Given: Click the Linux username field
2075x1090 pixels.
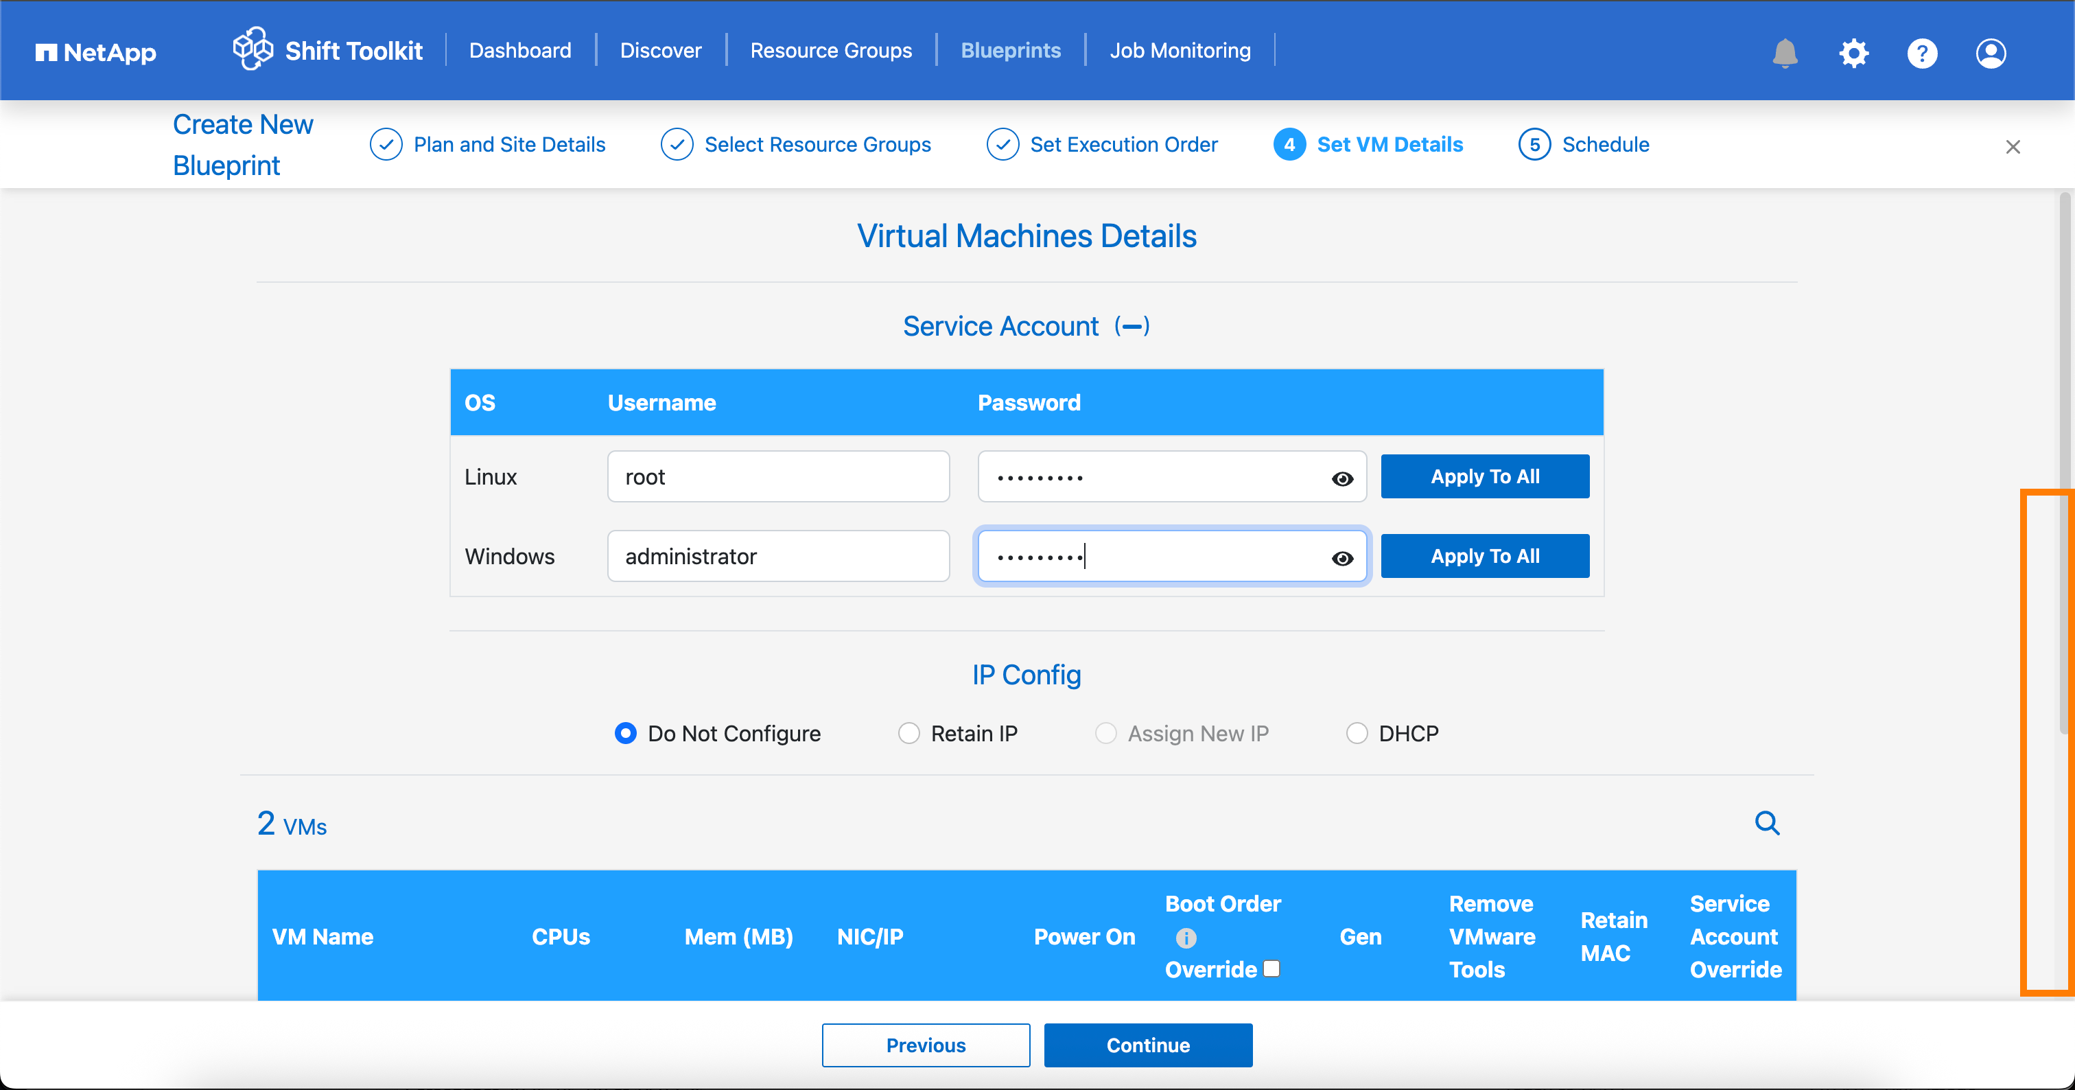Looking at the screenshot, I should coord(778,476).
